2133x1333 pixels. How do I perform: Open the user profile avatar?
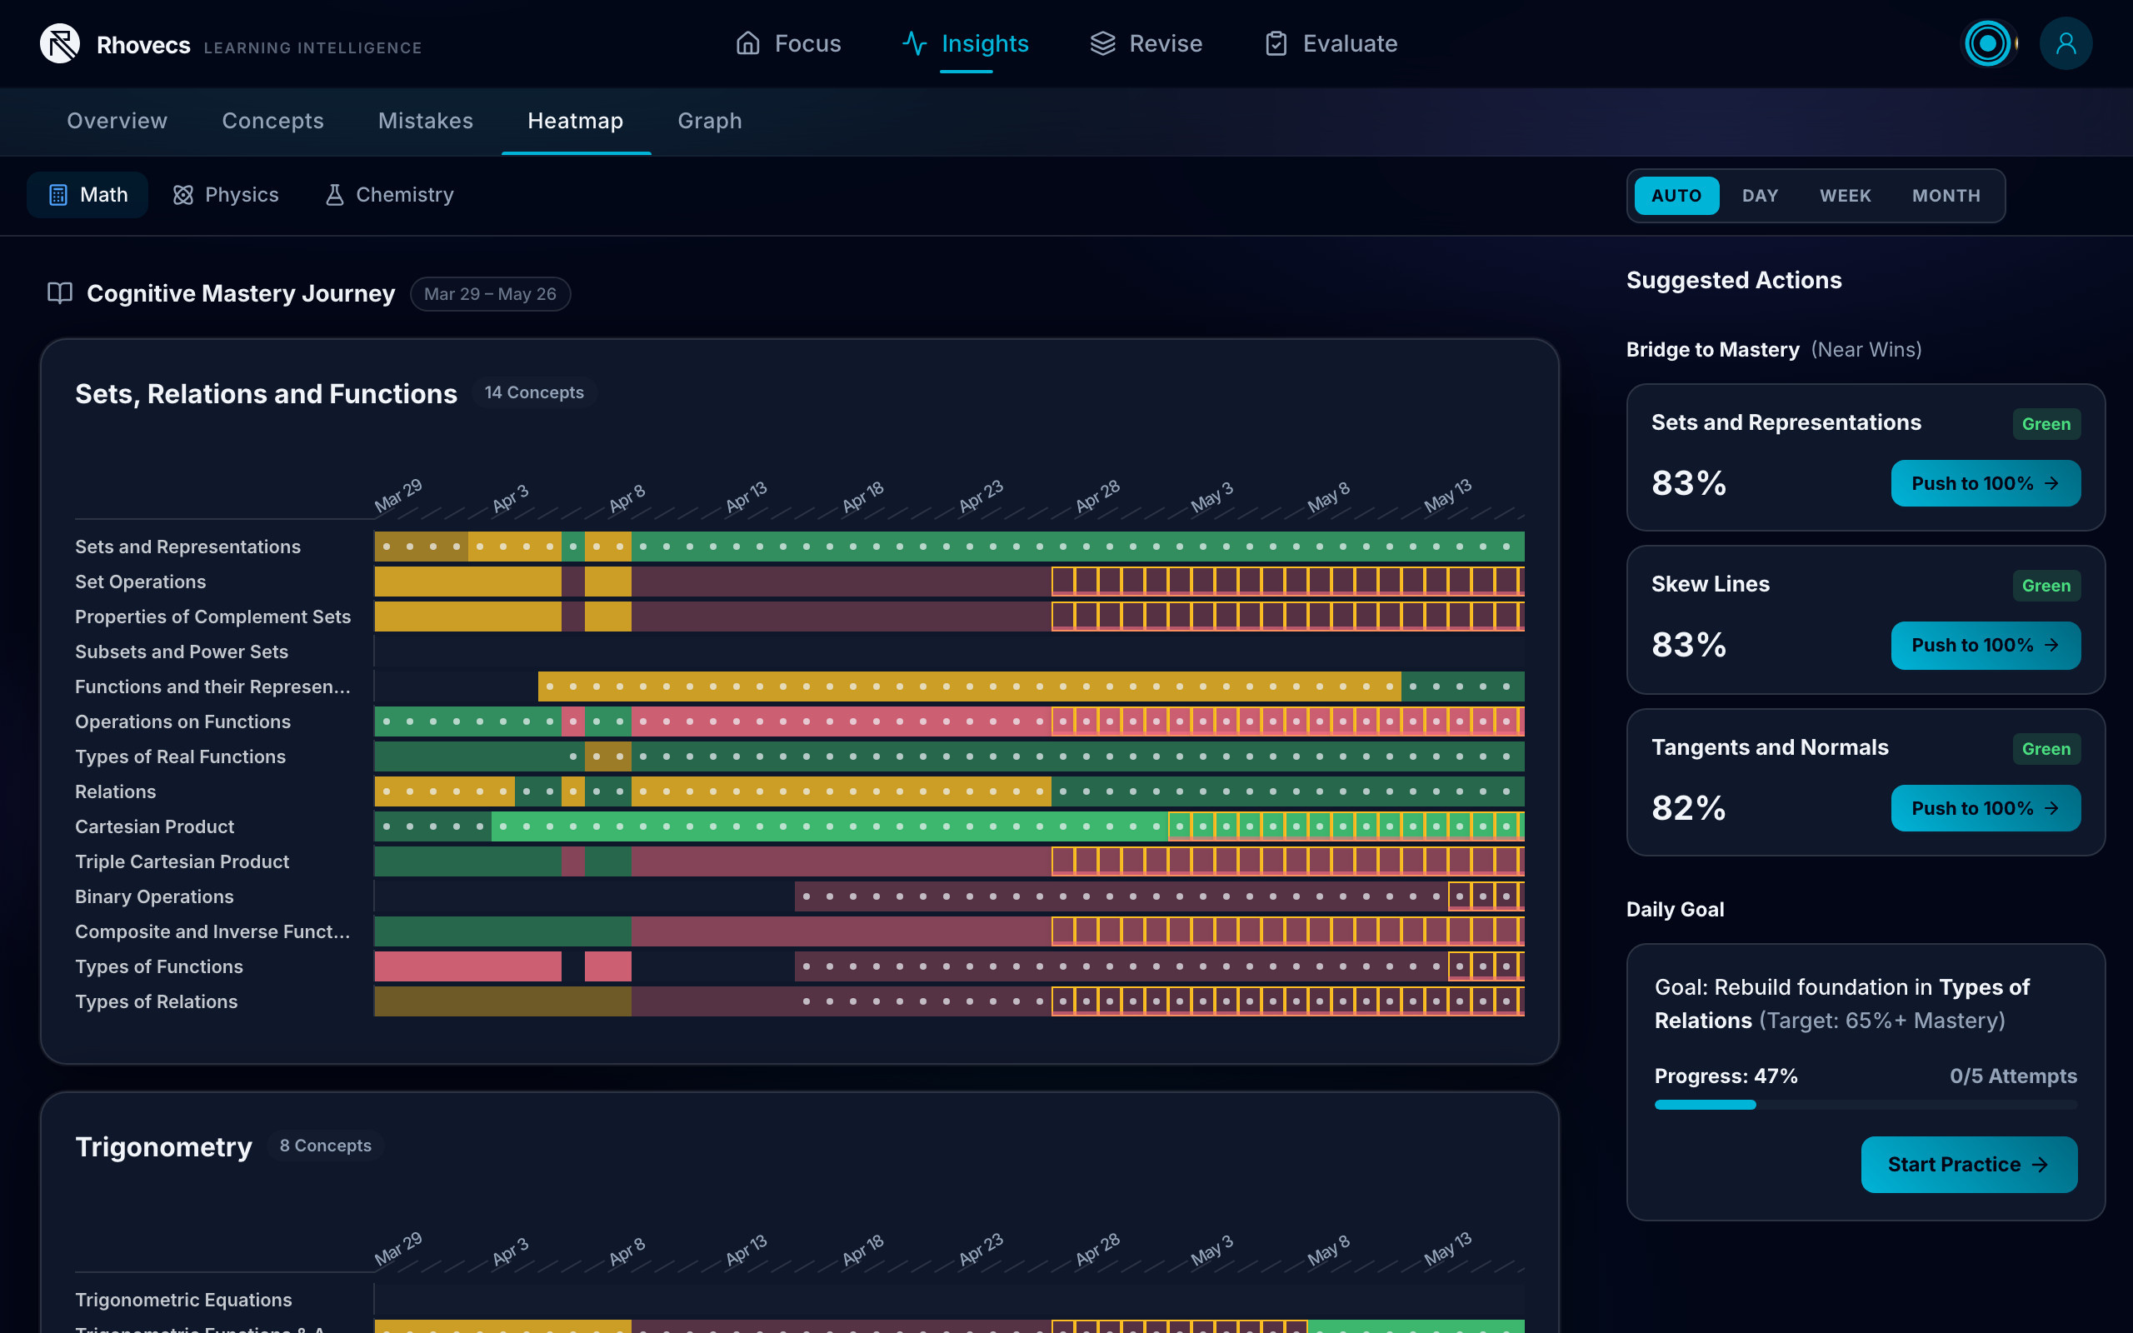pyautogui.click(x=2066, y=43)
